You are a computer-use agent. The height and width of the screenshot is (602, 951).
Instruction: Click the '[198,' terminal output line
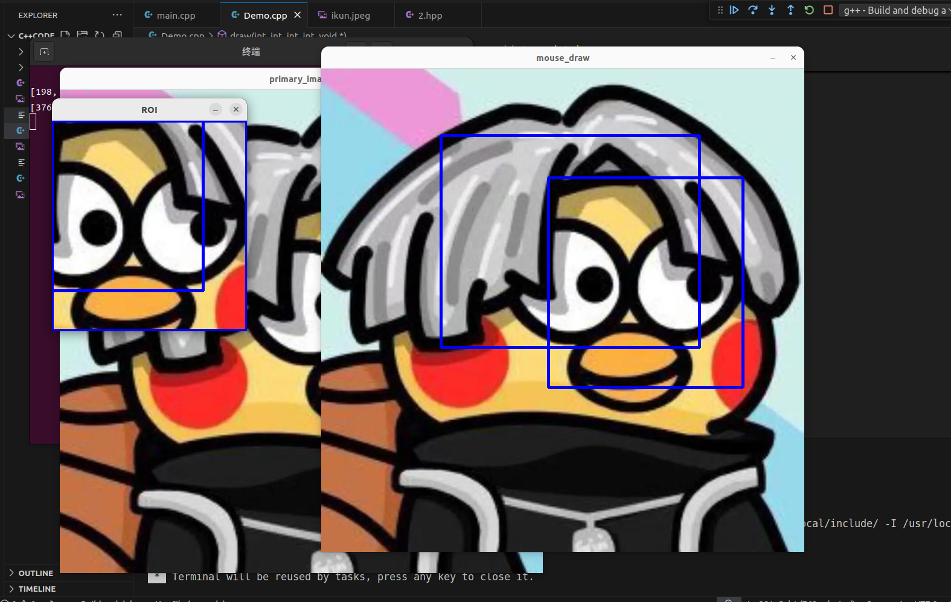click(x=44, y=92)
